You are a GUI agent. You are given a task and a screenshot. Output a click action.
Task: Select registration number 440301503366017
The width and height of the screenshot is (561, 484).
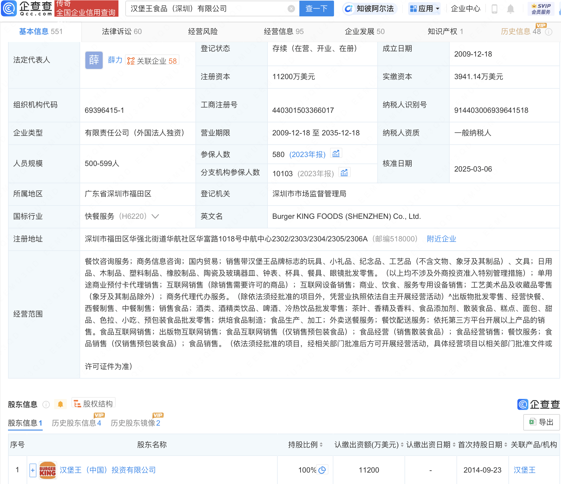(x=303, y=110)
